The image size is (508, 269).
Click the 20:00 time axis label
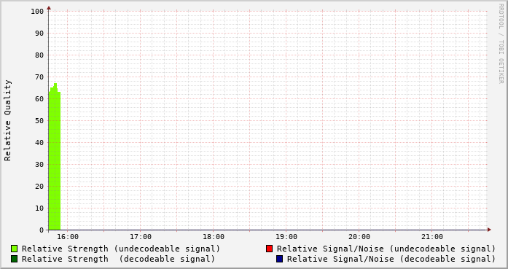359,237
